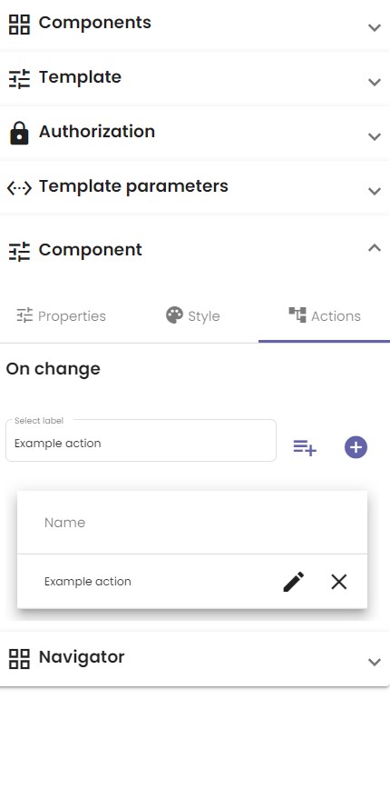Click the Template sliders icon
This screenshot has height=789, width=390.
click(19, 79)
